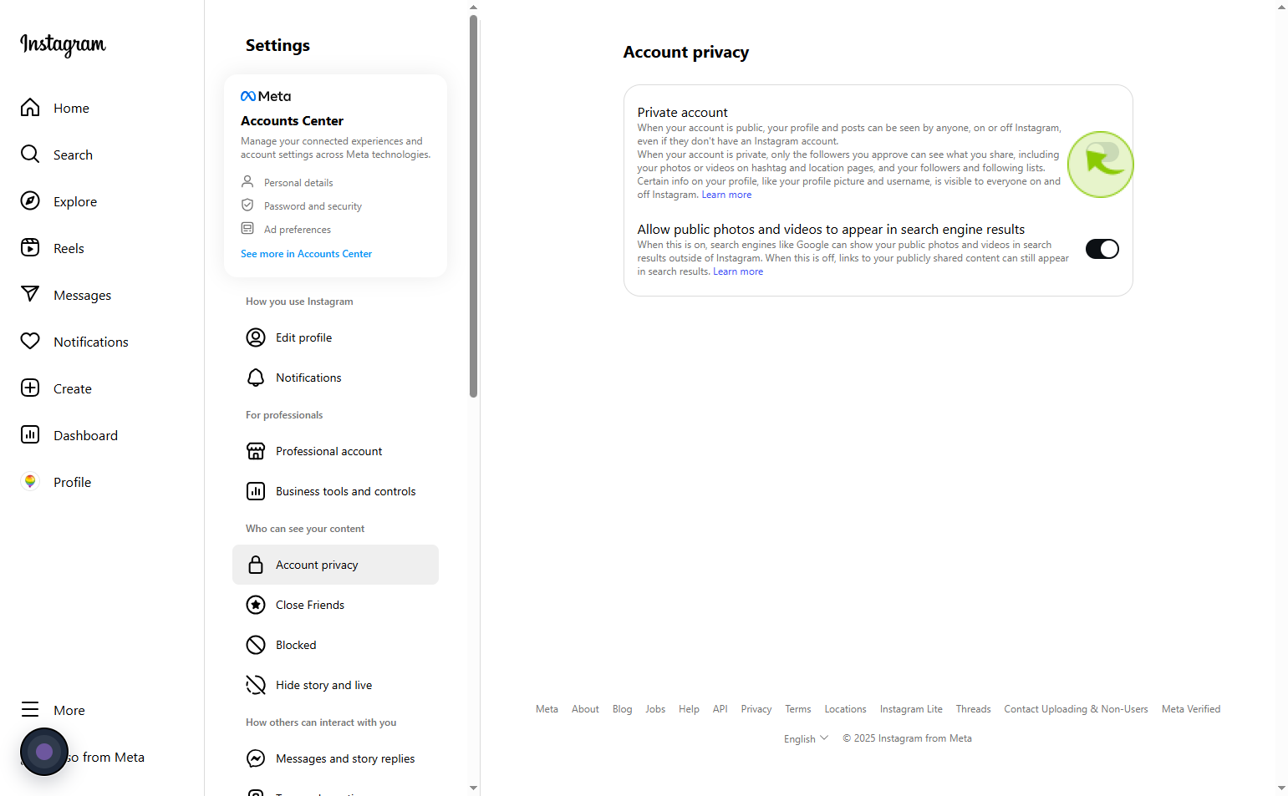The height and width of the screenshot is (796, 1288).
Task: Open the English language dropdown
Action: [x=806, y=738]
